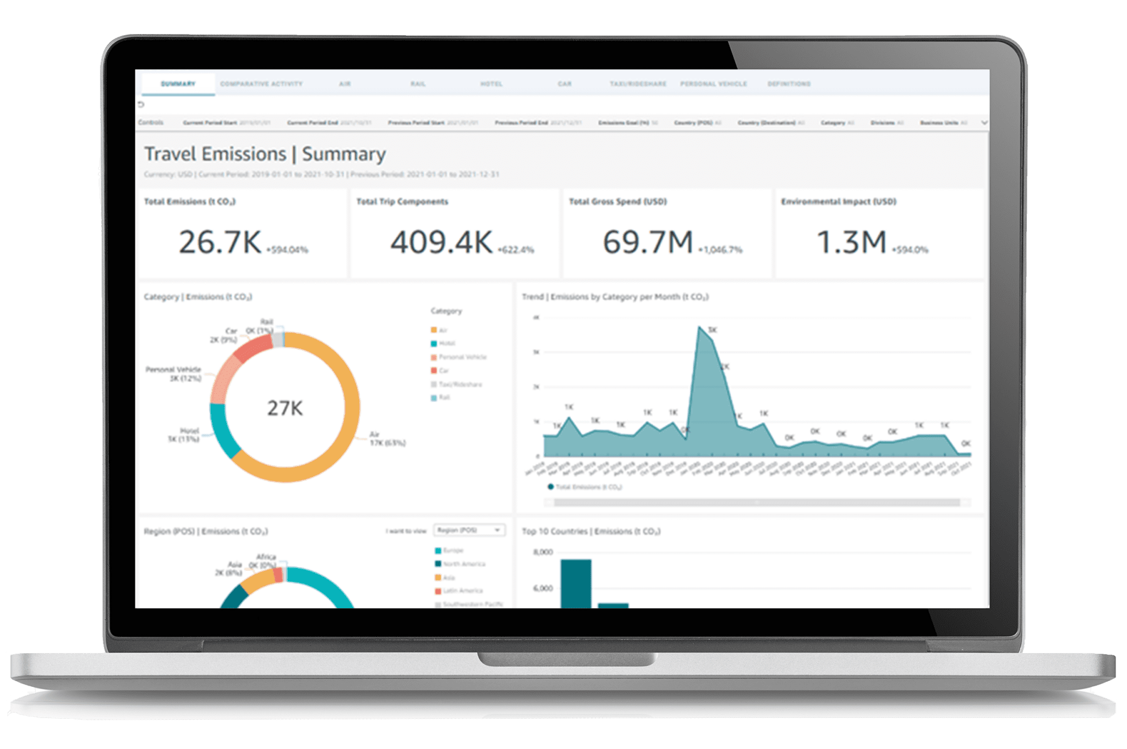Click the 409.4K Total Trip Components value
The height and width of the screenshot is (749, 1127).
click(x=441, y=242)
